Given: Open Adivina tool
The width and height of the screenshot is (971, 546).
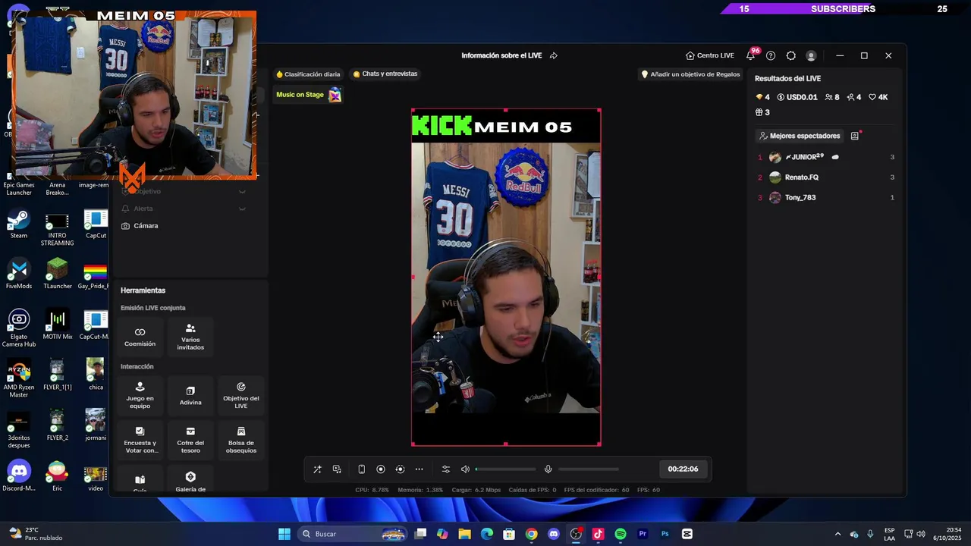Looking at the screenshot, I should click(x=190, y=396).
